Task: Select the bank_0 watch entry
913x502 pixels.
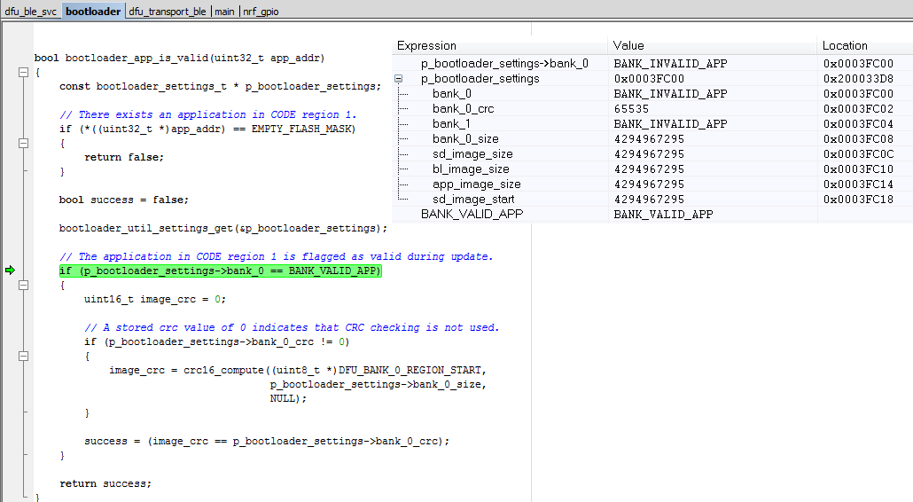Action: [x=452, y=94]
